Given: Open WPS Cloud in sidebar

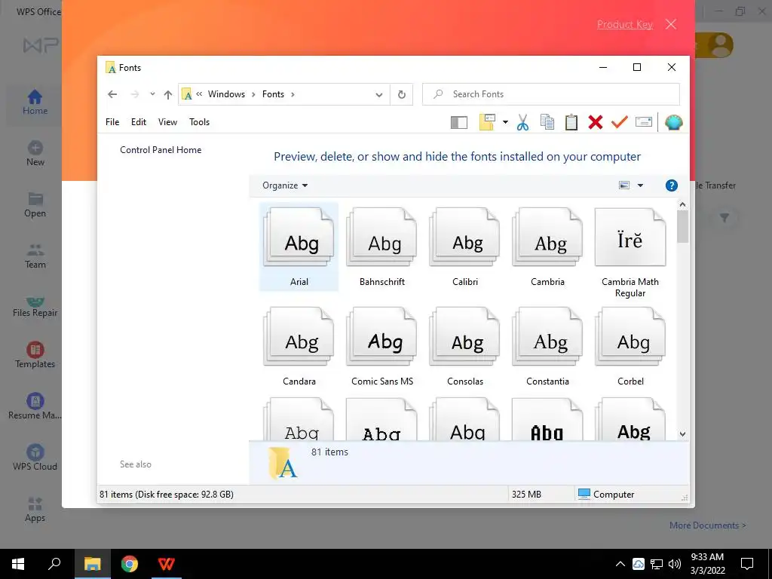Looking at the screenshot, I should pyautogui.click(x=35, y=458).
